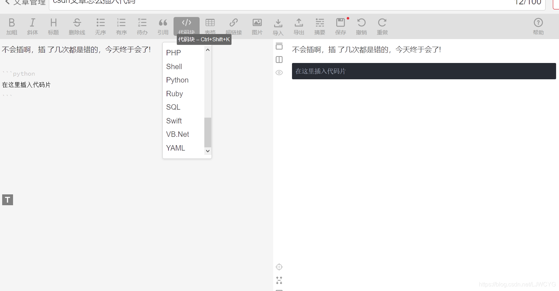
Task: Open help with the 帮助 button
Action: pyautogui.click(x=538, y=26)
